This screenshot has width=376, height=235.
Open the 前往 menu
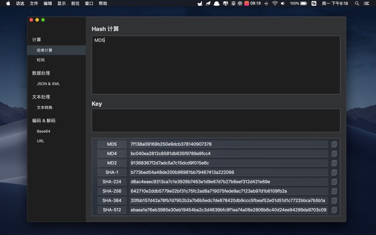[x=75, y=3]
